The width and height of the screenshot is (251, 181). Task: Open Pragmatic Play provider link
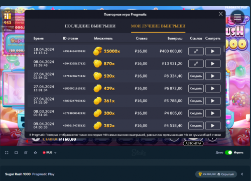43,174
